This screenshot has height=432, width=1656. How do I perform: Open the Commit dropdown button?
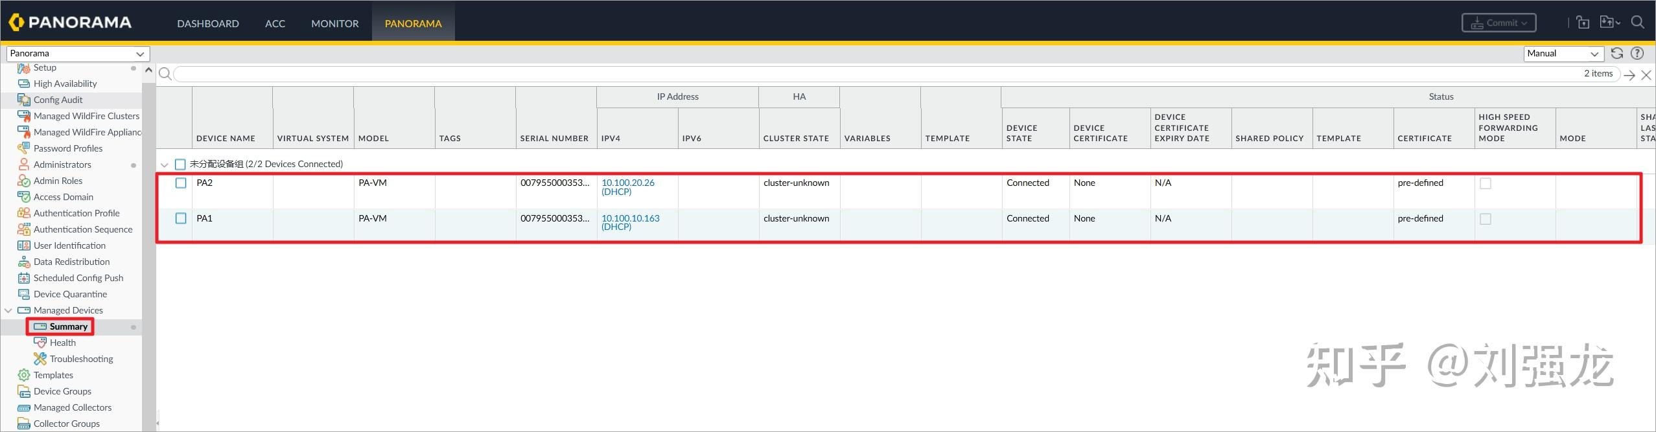click(1499, 23)
